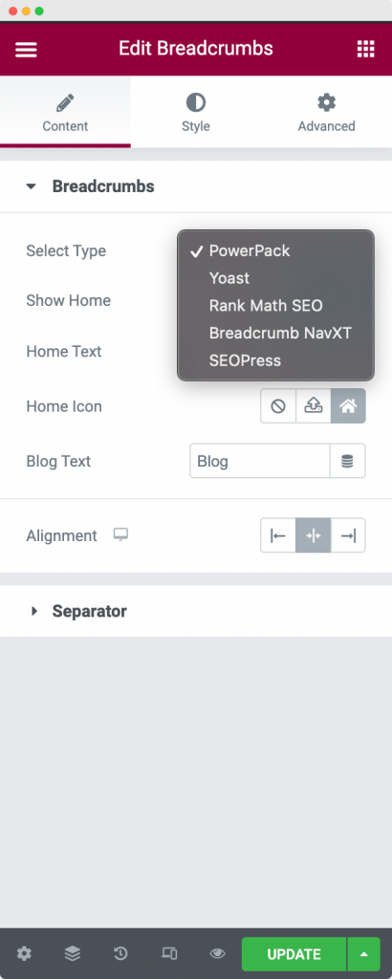Select the house icon library option

coord(348,405)
